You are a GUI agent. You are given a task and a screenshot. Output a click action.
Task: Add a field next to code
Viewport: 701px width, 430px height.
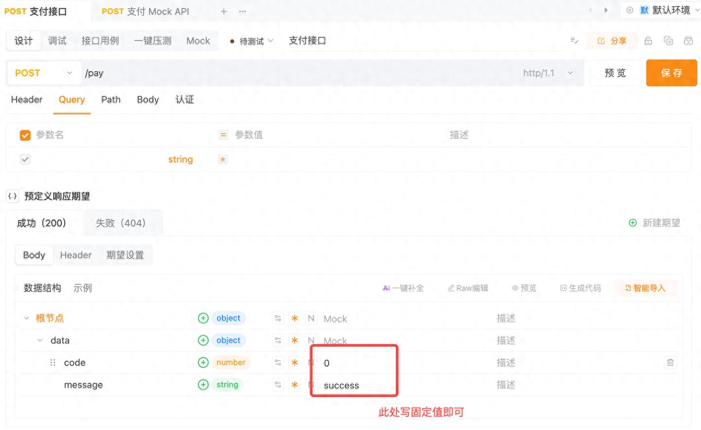pos(203,363)
